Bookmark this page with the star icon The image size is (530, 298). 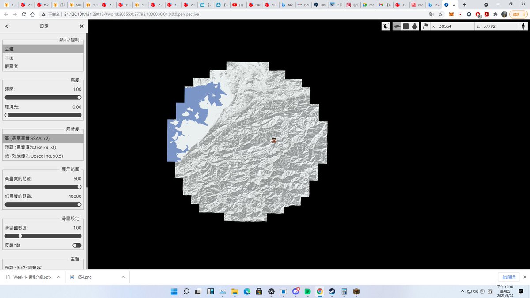tap(440, 14)
